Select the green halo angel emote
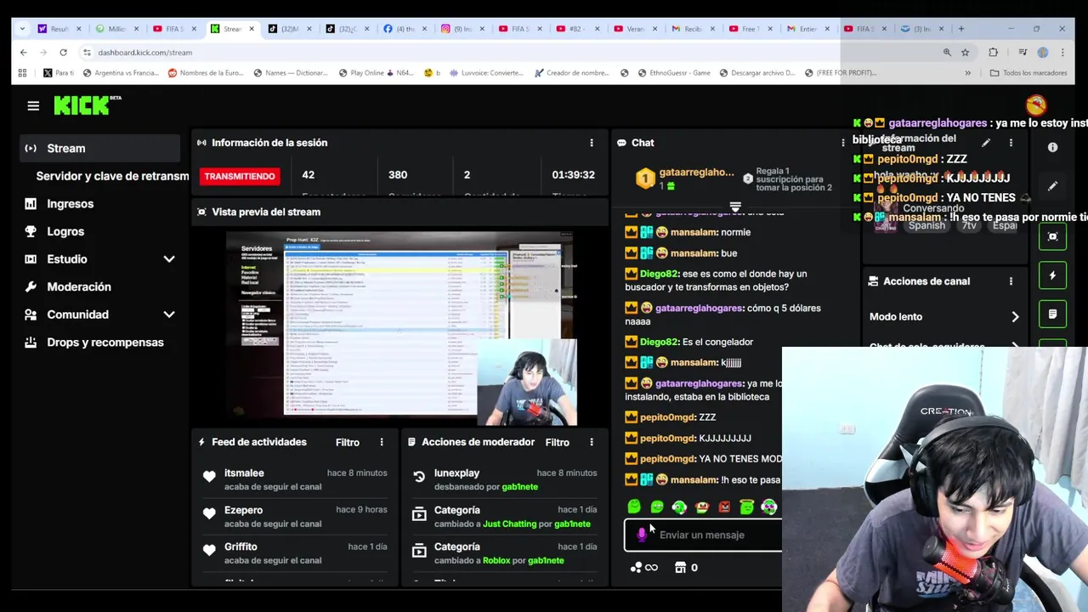Viewport: 1088px width, 612px height. tap(746, 507)
